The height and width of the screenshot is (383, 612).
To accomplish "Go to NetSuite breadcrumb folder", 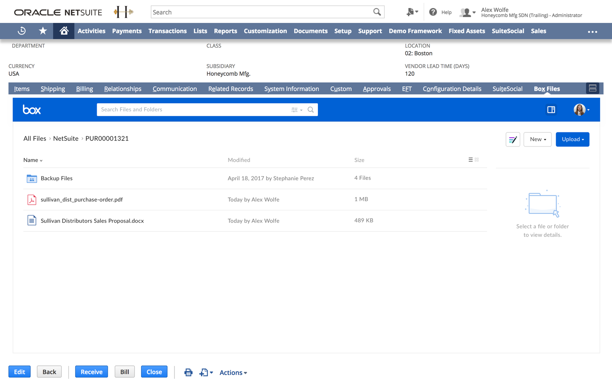I will (x=66, y=139).
